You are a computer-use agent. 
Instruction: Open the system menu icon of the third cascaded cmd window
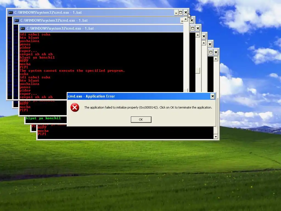[23, 28]
